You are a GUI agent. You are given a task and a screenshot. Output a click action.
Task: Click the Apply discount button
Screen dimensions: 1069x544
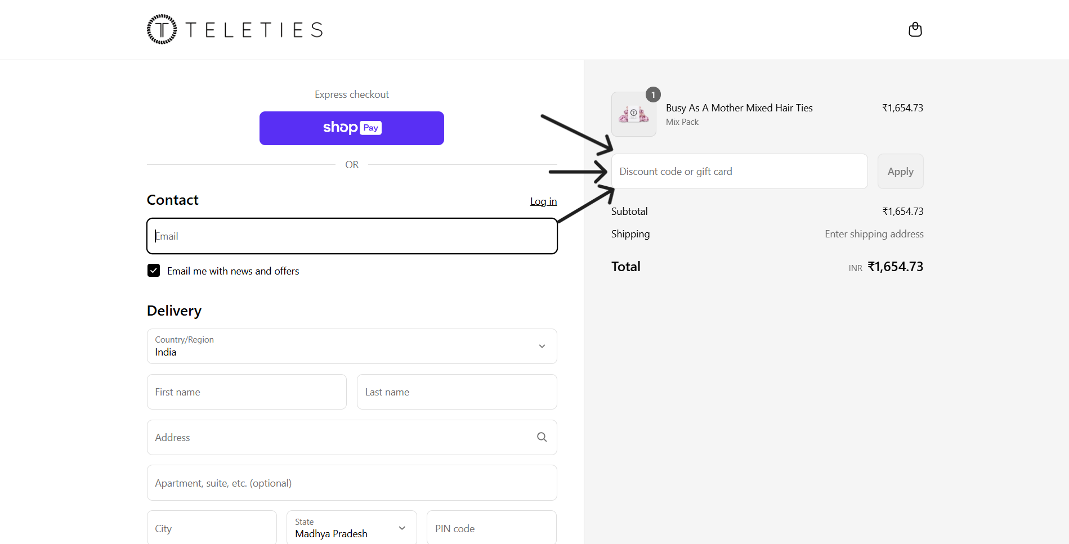click(x=900, y=172)
